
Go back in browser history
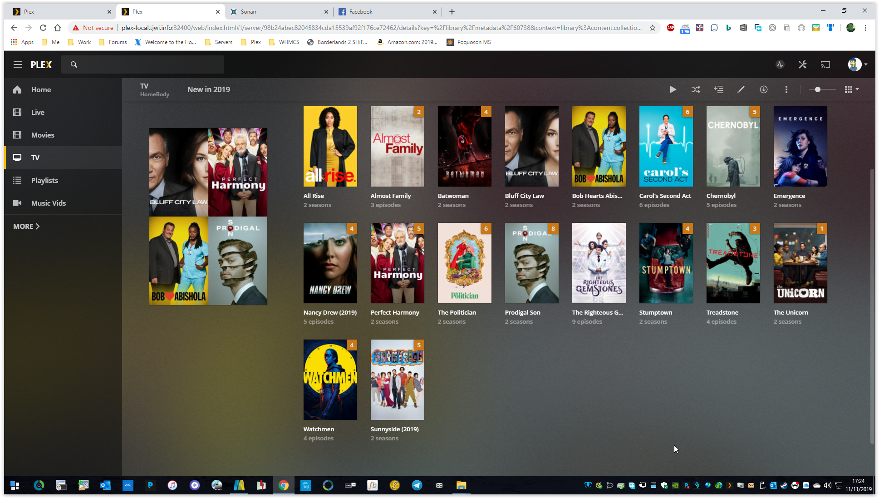coord(14,28)
